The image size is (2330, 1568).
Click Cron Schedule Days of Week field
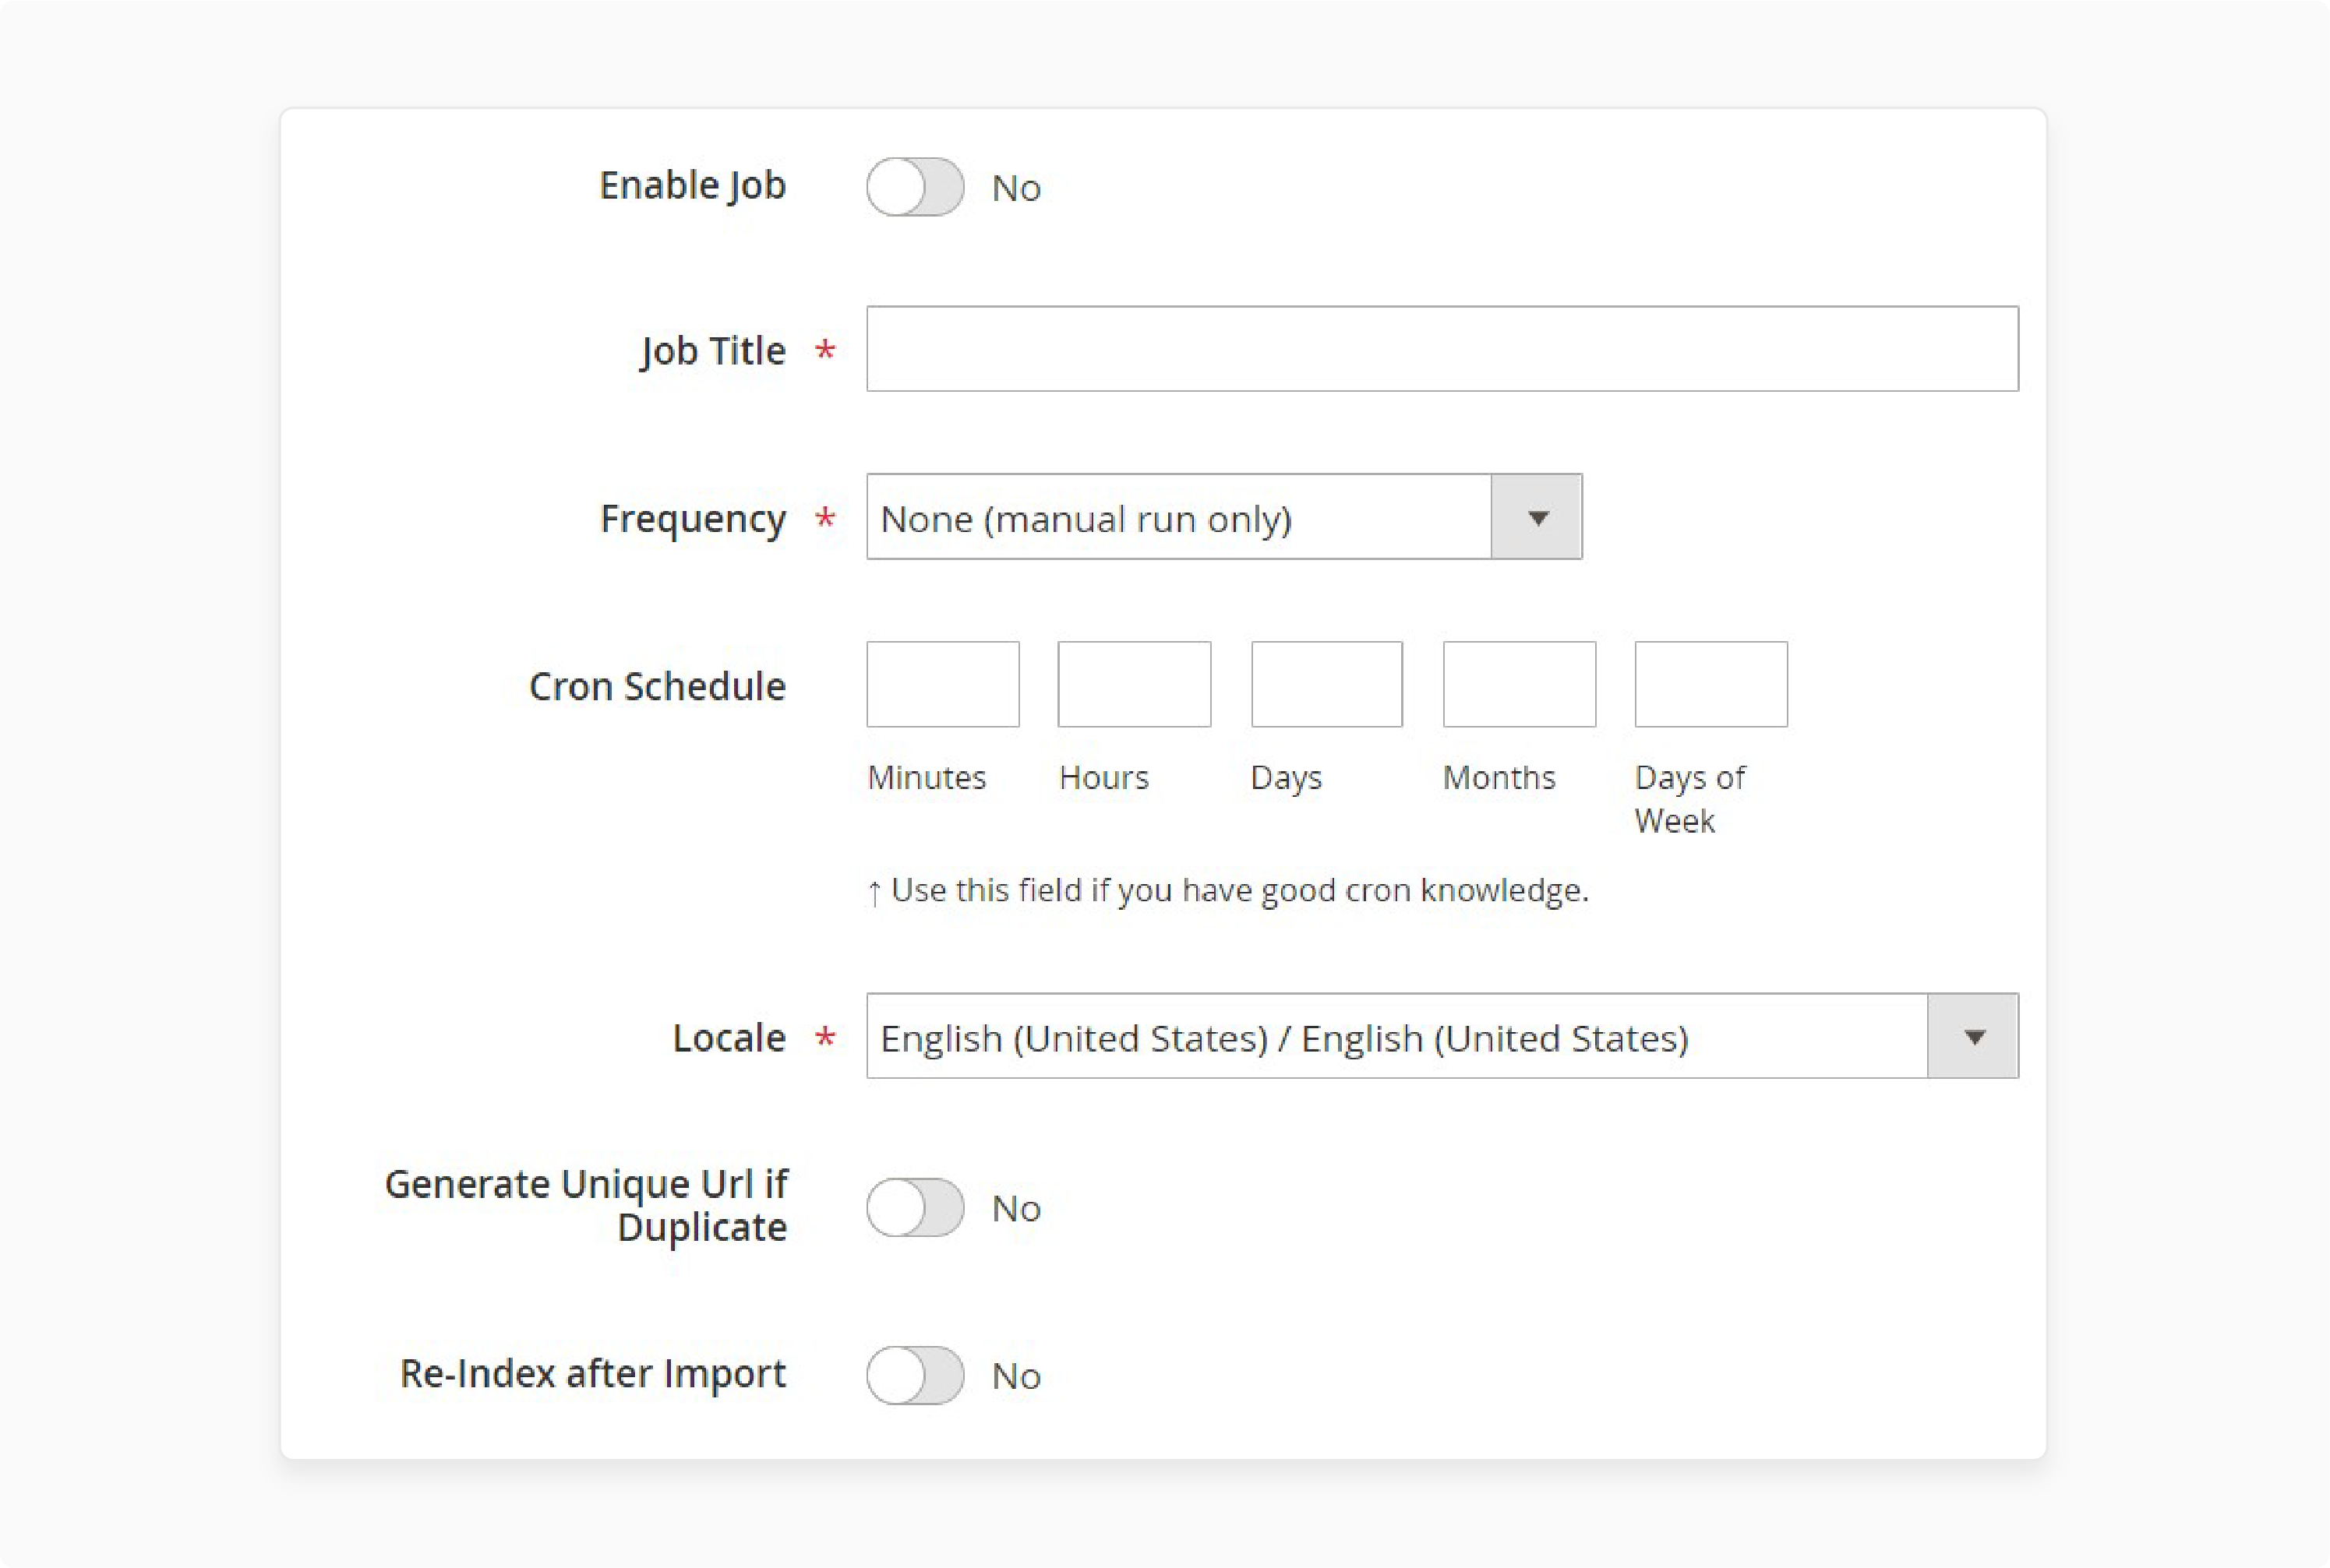1710,682
